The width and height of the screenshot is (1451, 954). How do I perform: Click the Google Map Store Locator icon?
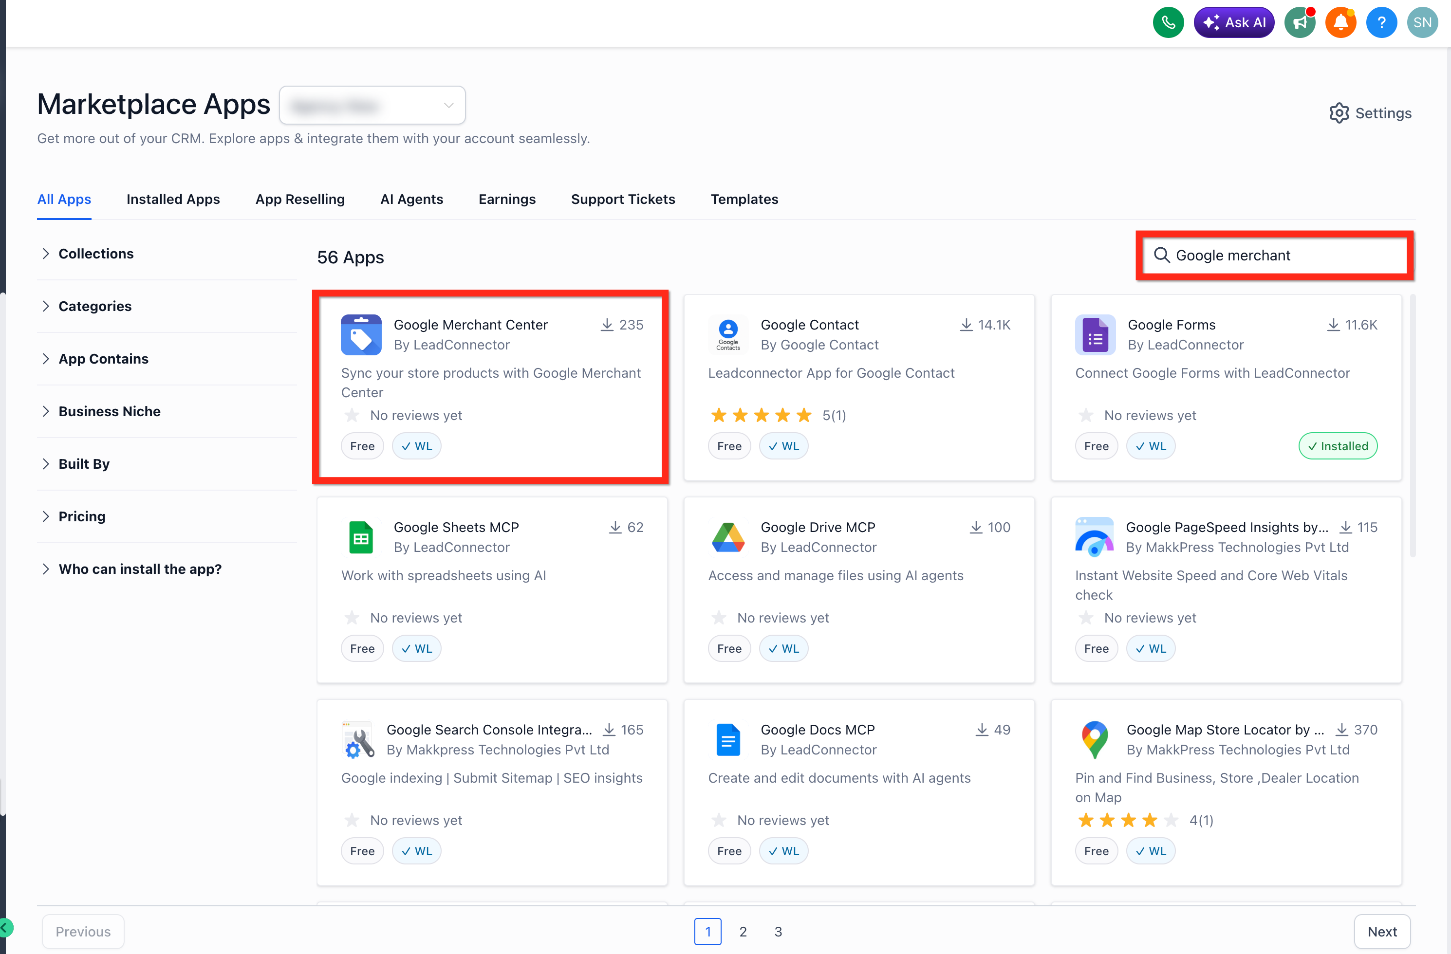click(1095, 739)
